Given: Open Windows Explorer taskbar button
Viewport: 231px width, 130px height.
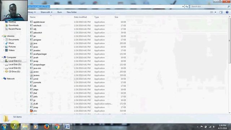Looking at the screenshot, I should (25, 127).
